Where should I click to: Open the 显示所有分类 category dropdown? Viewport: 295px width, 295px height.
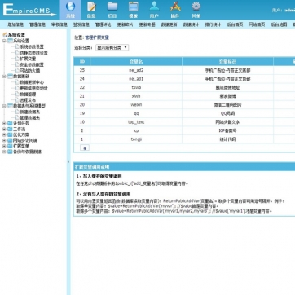click(x=112, y=47)
